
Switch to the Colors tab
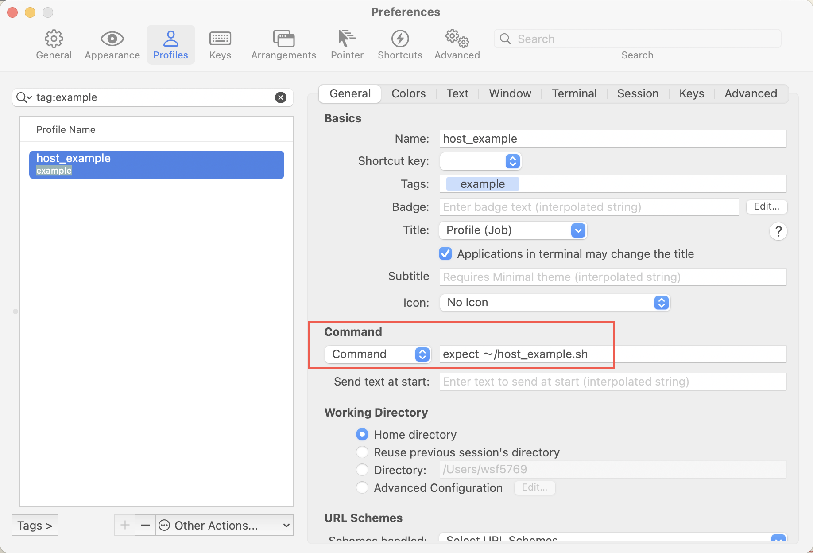(x=408, y=94)
